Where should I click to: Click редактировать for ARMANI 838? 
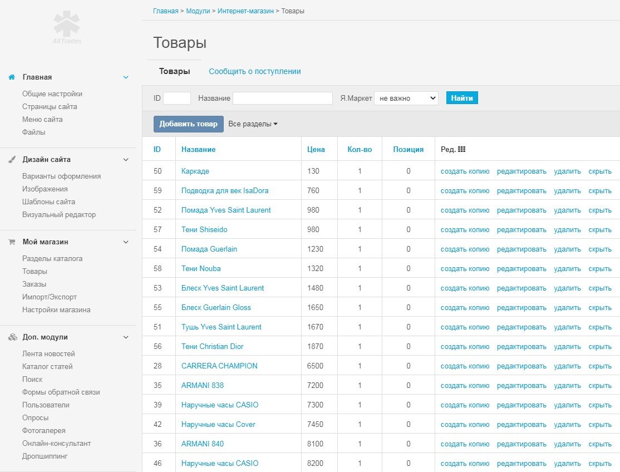[521, 385]
